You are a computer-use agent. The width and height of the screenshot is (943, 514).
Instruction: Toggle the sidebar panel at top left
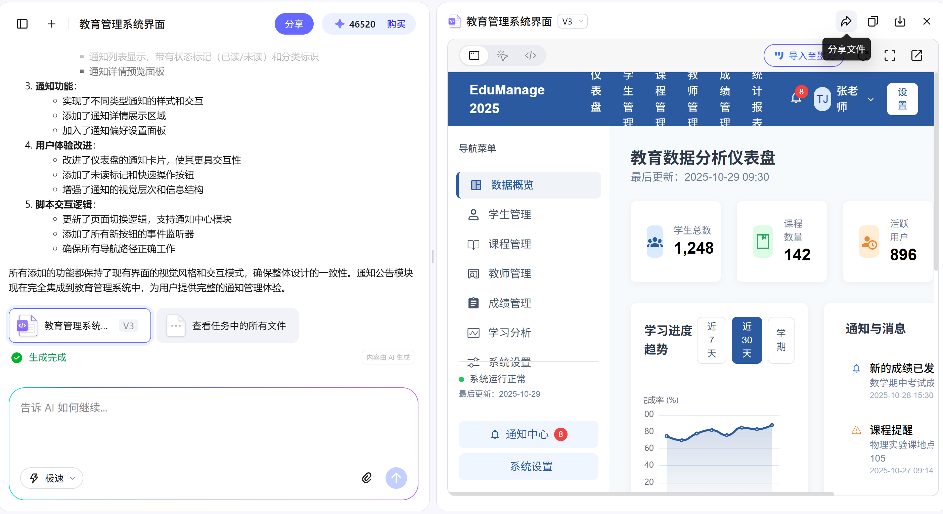click(22, 24)
